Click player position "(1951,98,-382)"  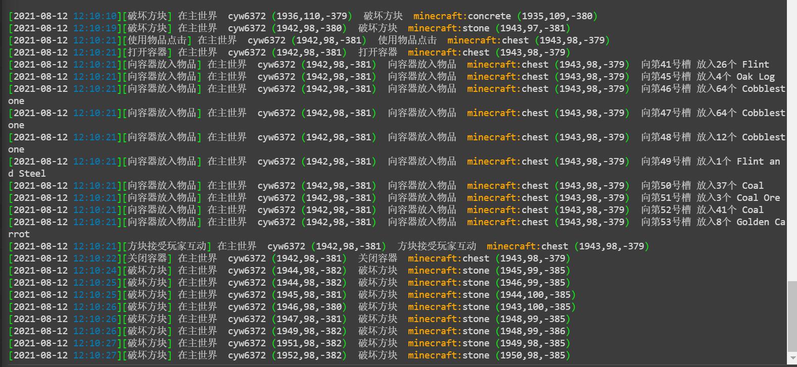(x=309, y=343)
